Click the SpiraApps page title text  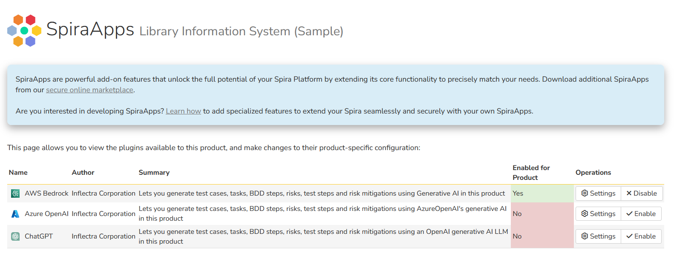90,29
